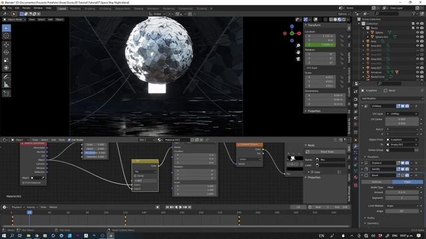Click the viewport zoom magnifier icon

(298, 46)
